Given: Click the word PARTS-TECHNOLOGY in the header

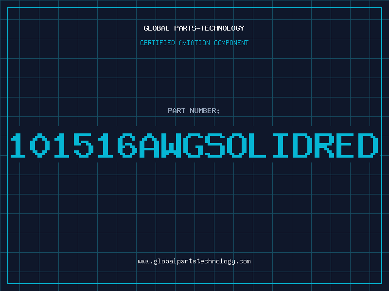Looking at the screenshot, I should 209,28.
